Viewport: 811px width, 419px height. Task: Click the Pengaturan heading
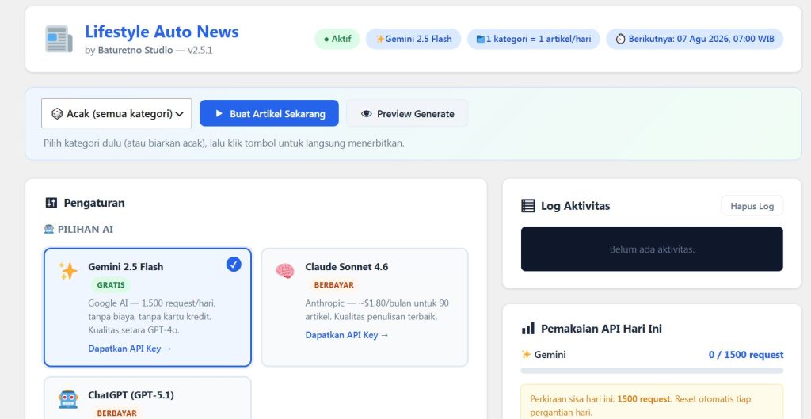(94, 203)
